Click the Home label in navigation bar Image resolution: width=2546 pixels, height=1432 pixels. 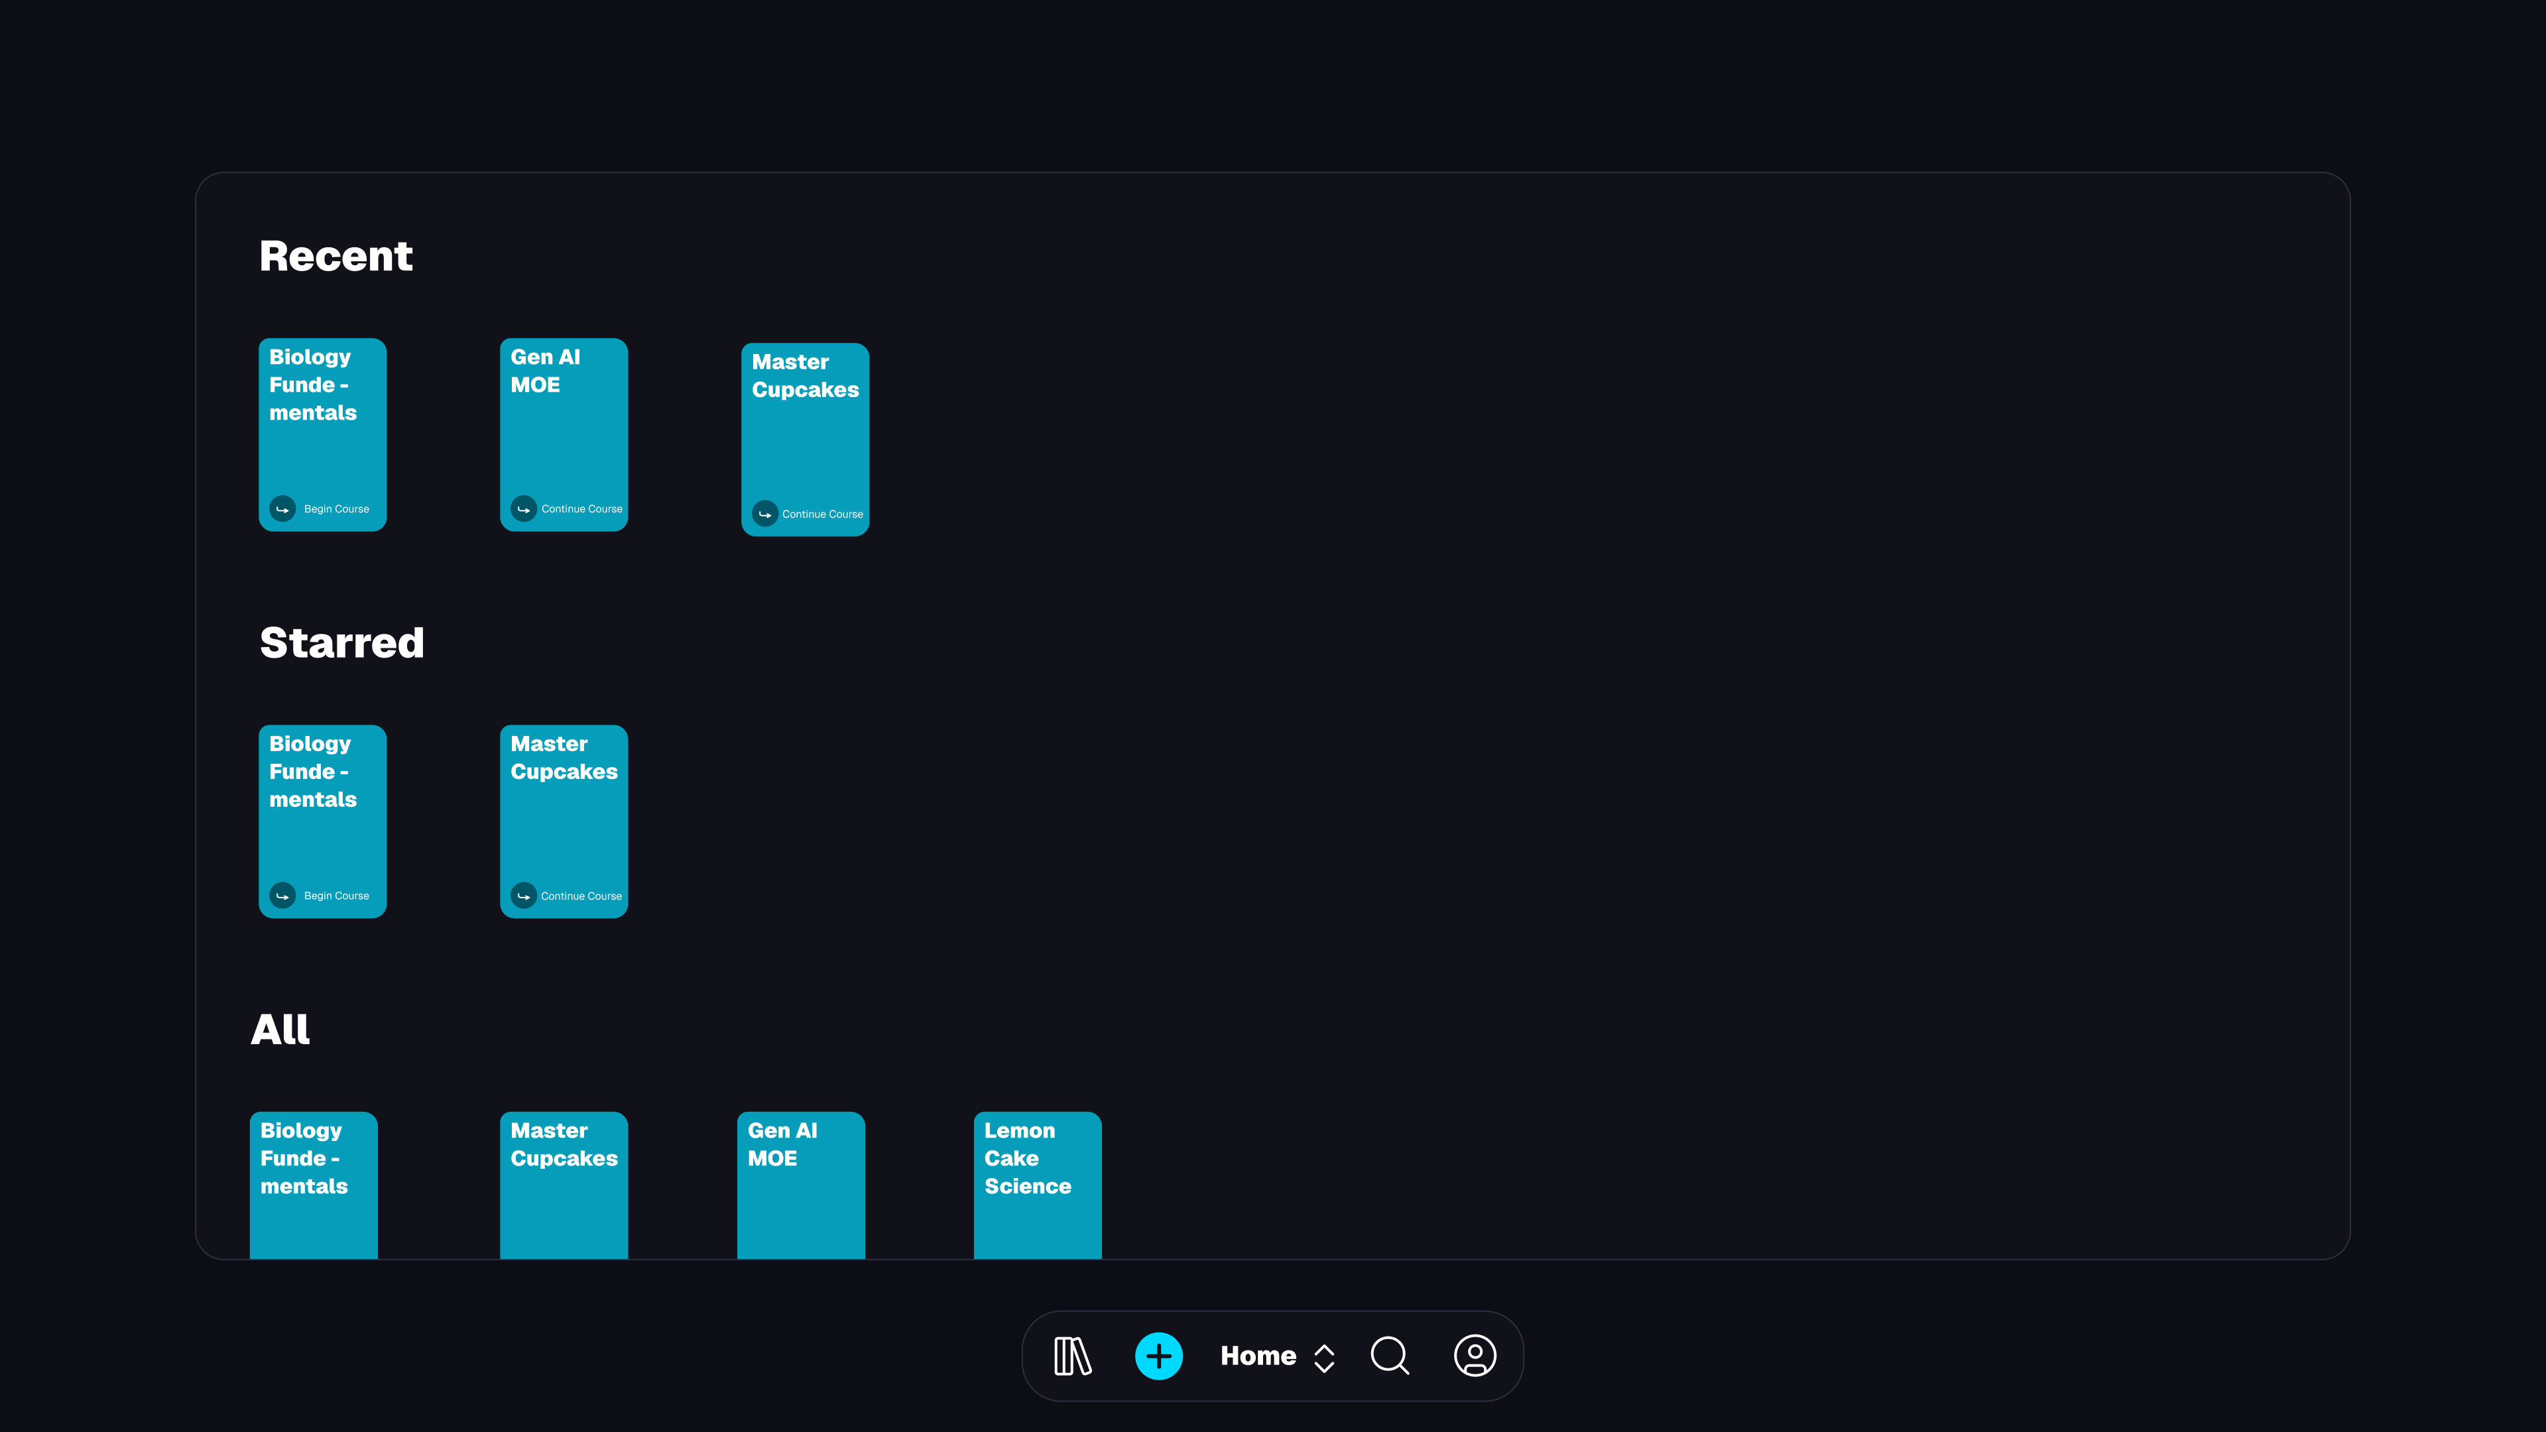(1258, 1356)
